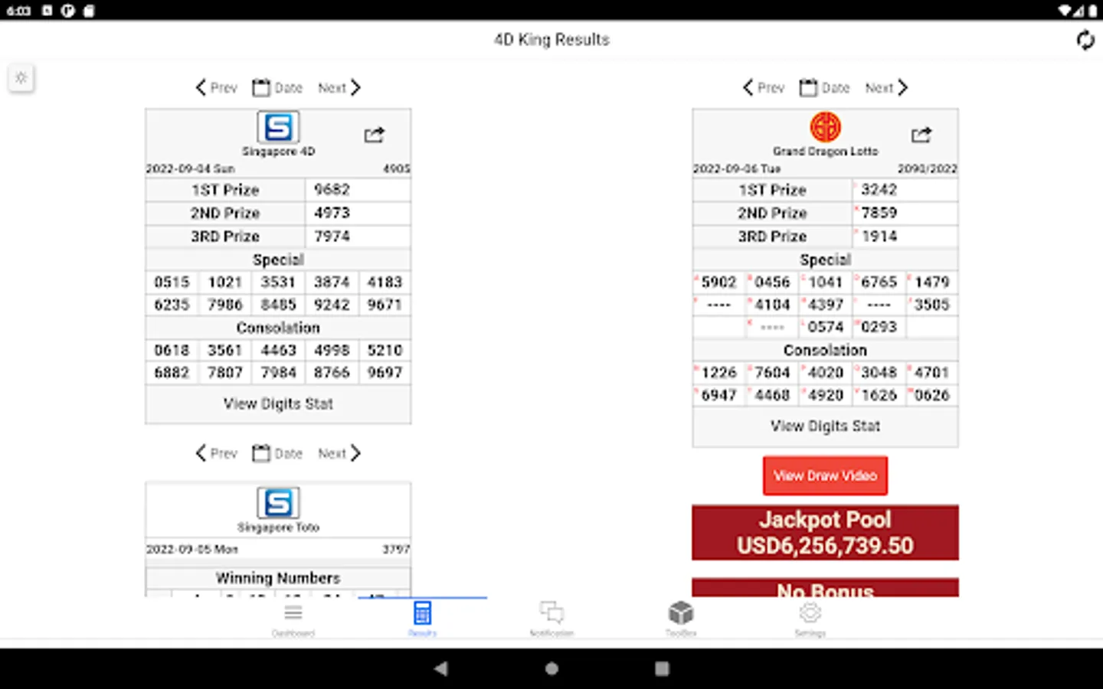Screen dimensions: 1103x689
Task: Click the 4D King Results title
Action: (x=551, y=40)
